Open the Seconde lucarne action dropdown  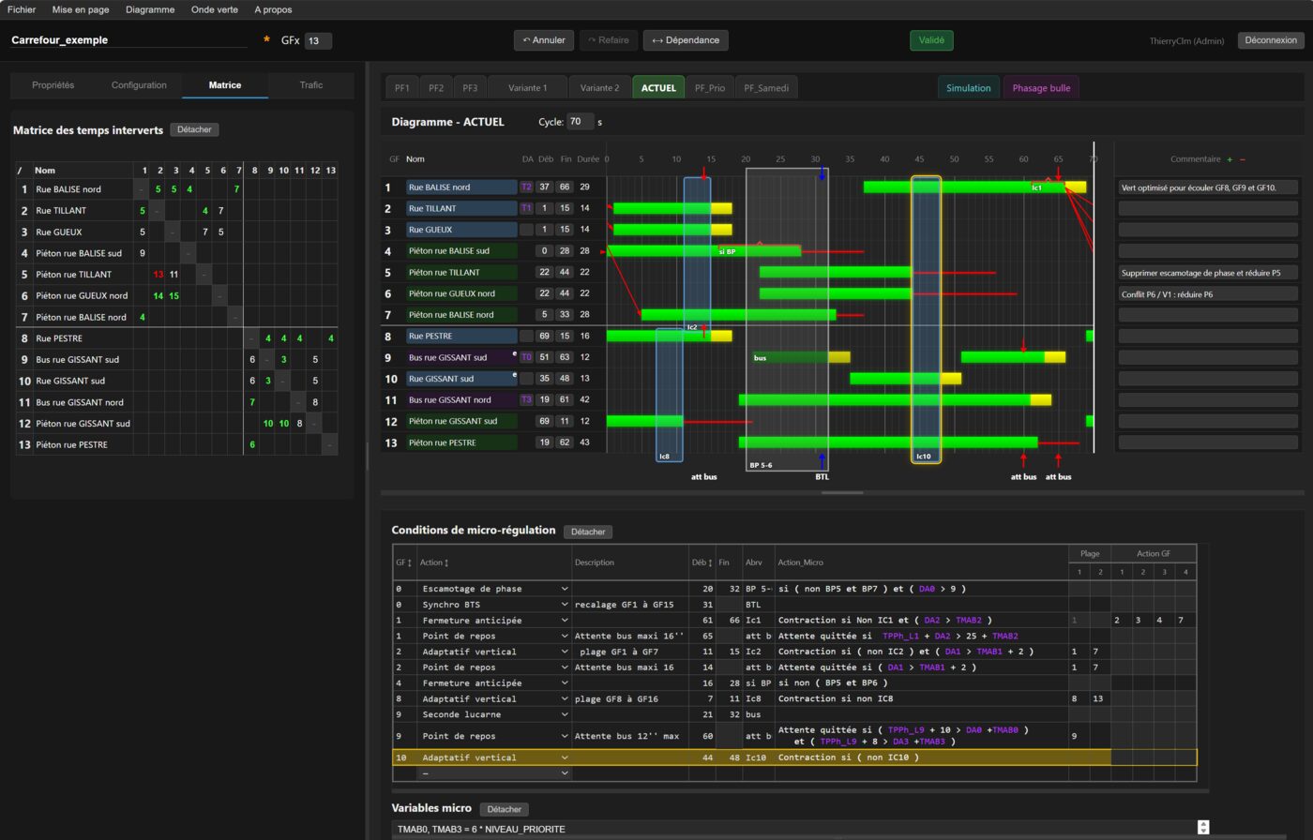pyautogui.click(x=494, y=714)
